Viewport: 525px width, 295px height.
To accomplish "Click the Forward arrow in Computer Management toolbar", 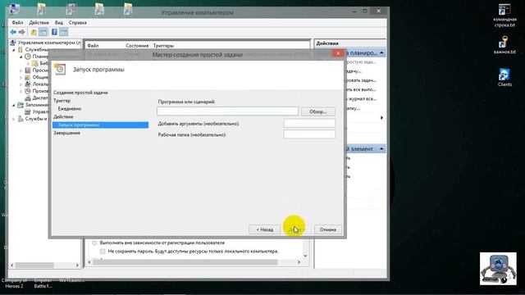I will pos(22,32).
